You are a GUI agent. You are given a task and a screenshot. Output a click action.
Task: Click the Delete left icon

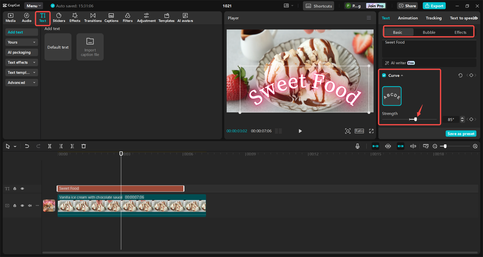pos(61,146)
